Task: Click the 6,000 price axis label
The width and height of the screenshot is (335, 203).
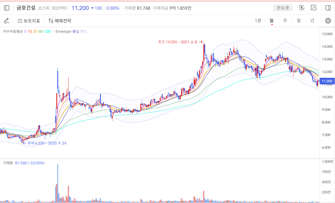Action: pyautogui.click(x=326, y=147)
